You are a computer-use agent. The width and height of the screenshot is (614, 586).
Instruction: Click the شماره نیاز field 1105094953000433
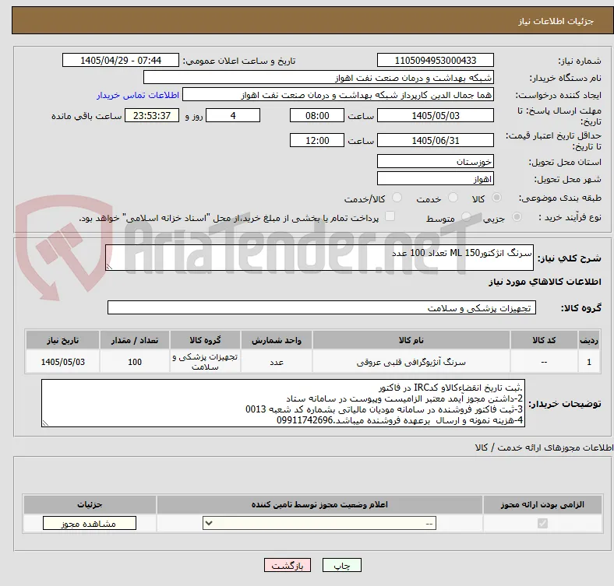tap(435, 60)
